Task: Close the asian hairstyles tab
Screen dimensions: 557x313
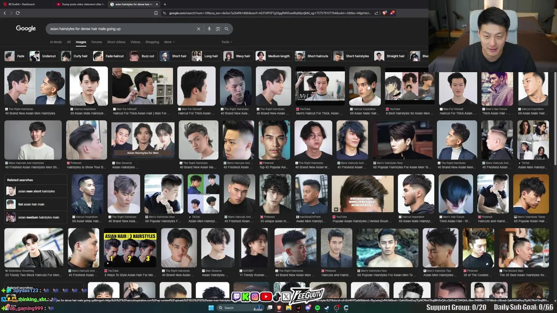Action: click(x=157, y=4)
